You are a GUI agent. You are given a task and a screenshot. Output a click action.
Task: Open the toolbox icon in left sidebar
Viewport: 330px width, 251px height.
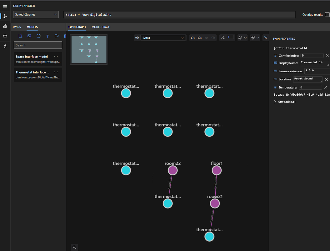pos(5,36)
